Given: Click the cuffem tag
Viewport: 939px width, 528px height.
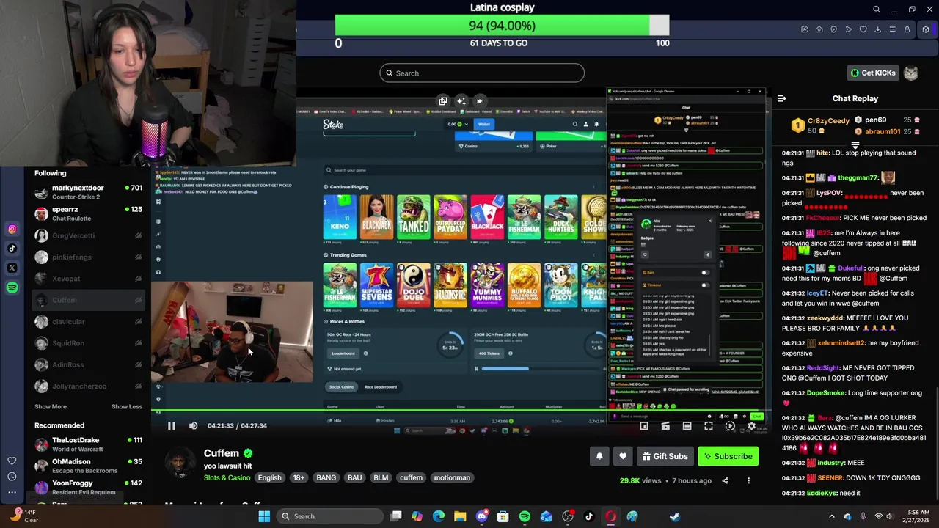Looking at the screenshot, I should [411, 477].
